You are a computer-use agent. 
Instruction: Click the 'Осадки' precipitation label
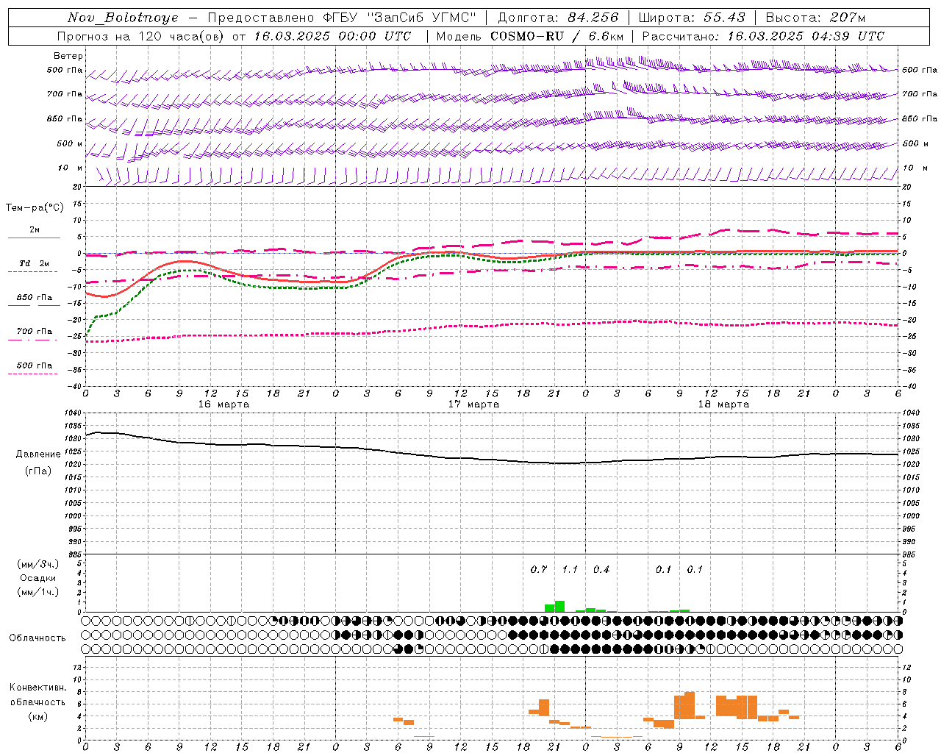(38, 578)
